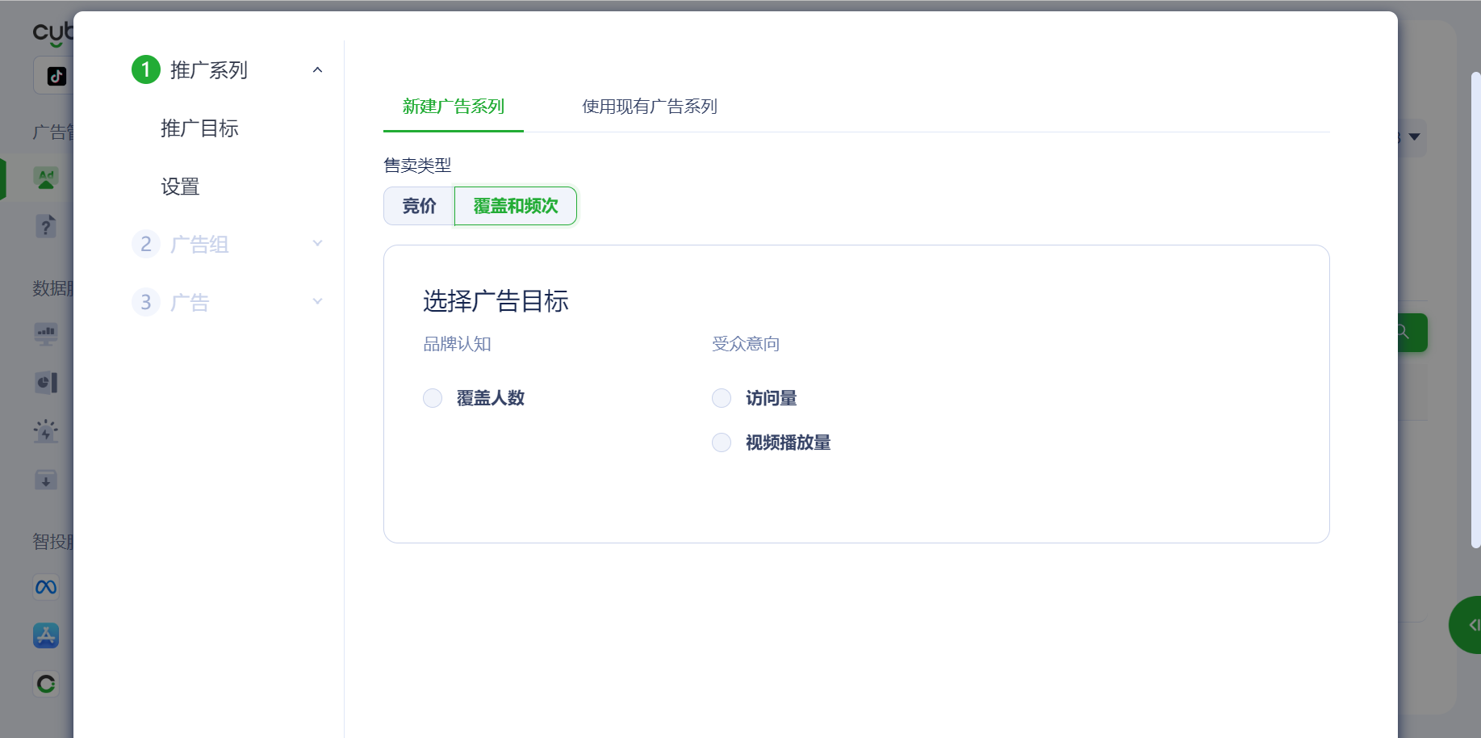Click the Meta logo icon
This screenshot has width=1481, height=738.
46,587
